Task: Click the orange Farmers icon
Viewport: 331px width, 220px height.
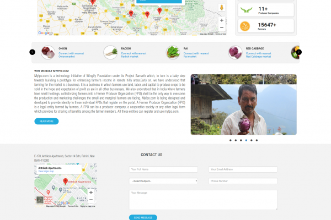Action: [x=245, y=26]
